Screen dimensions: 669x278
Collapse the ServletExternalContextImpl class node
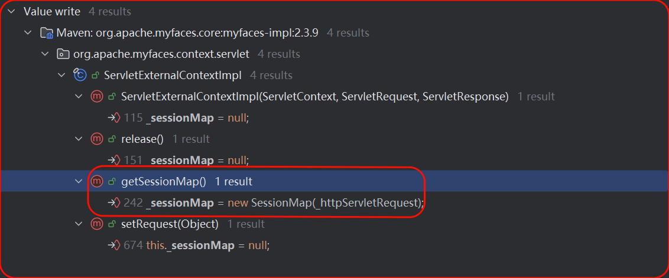coord(62,75)
